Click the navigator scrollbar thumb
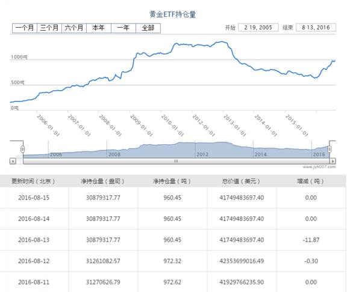This screenshot has width=347, height=292. [x=176, y=161]
